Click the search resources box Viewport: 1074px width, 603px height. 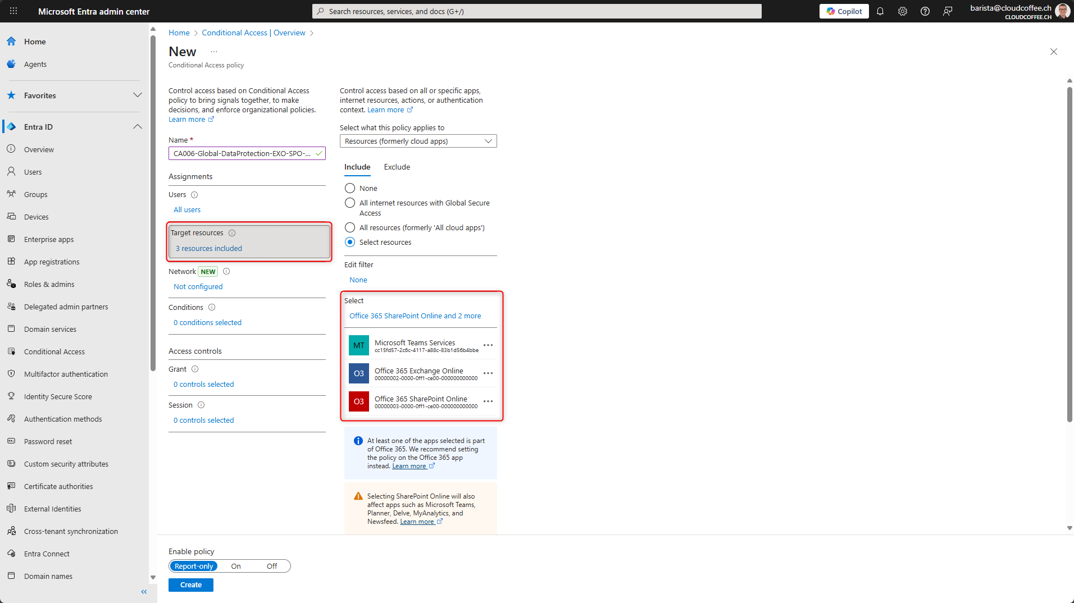click(x=537, y=11)
